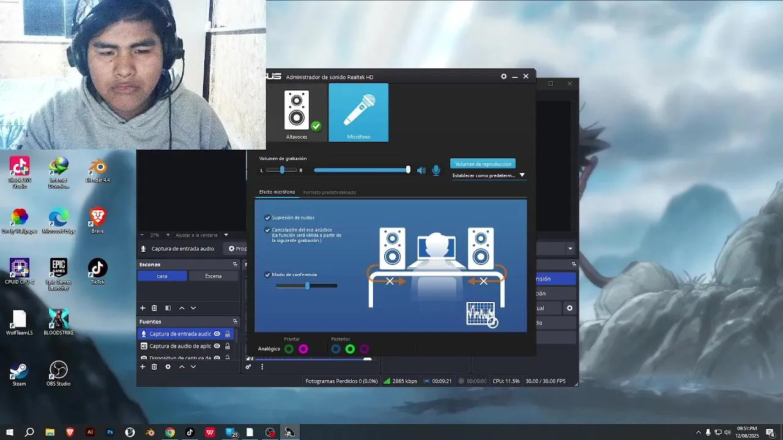This screenshot has height=440, width=783.
Task: Hide Captura de audio de aplicación source
Action: point(217,346)
